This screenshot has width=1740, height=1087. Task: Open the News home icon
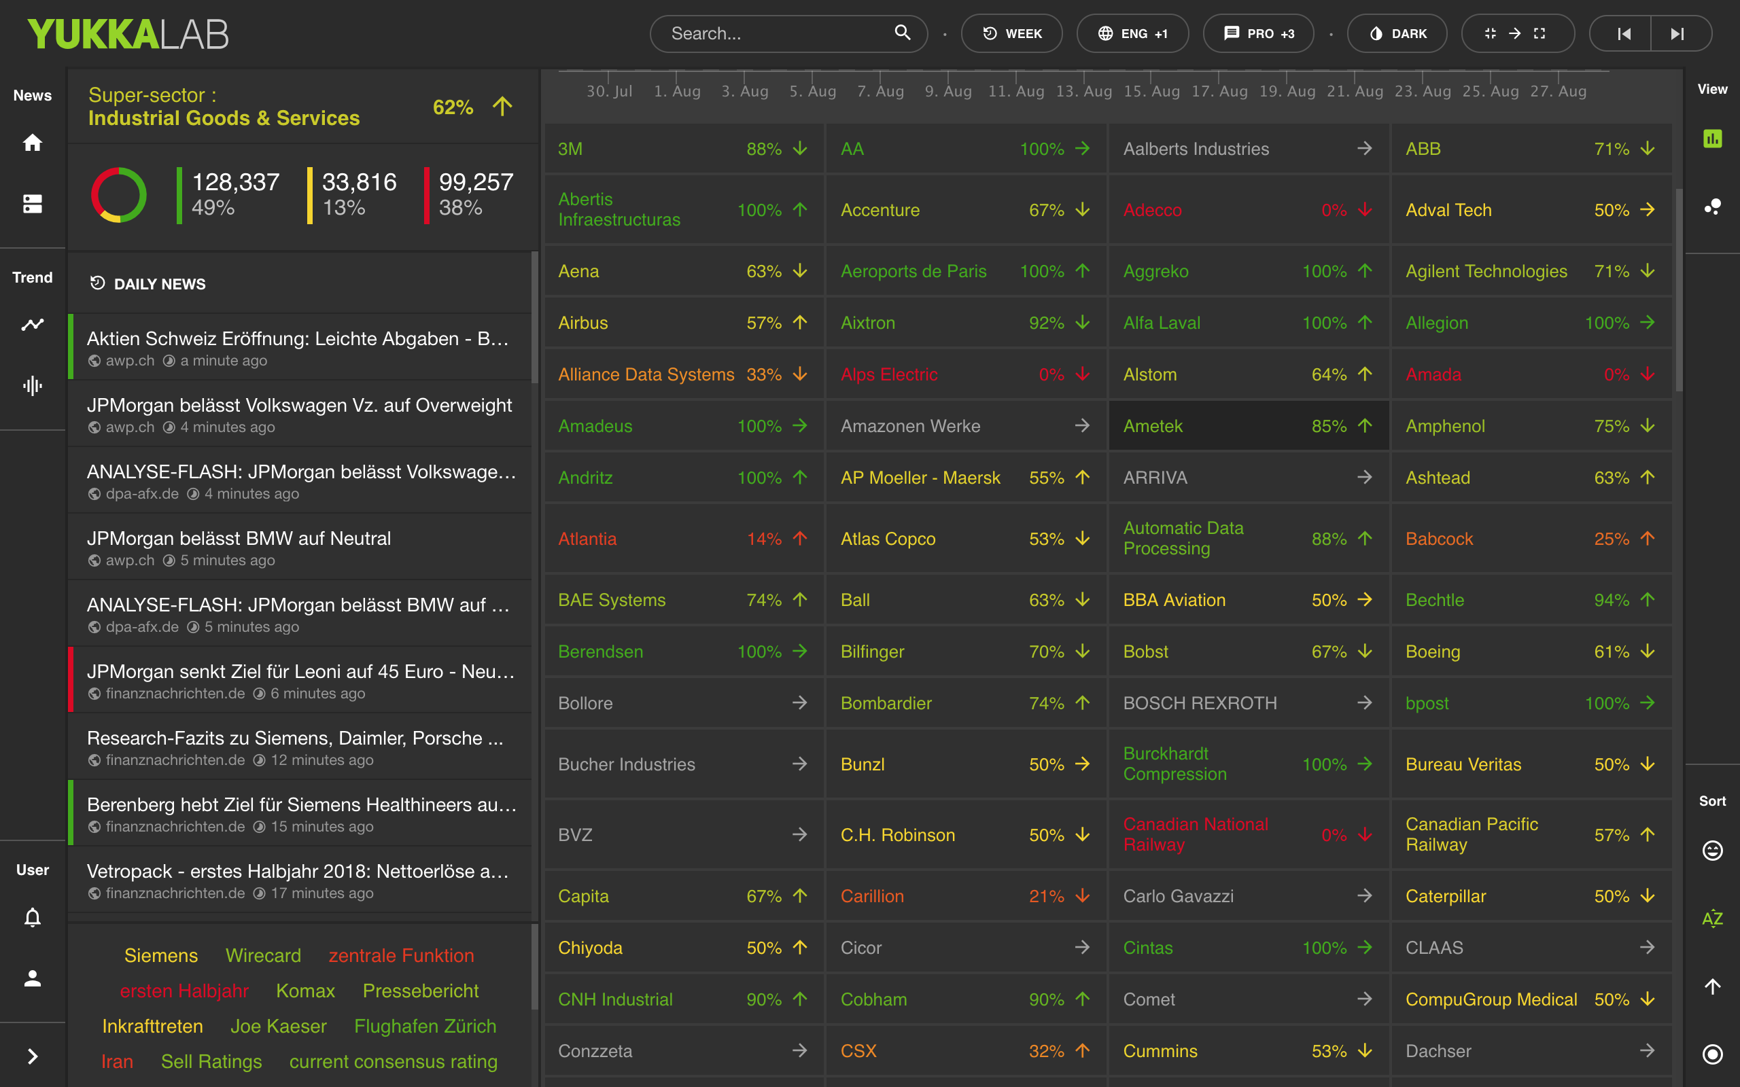coord(33,143)
